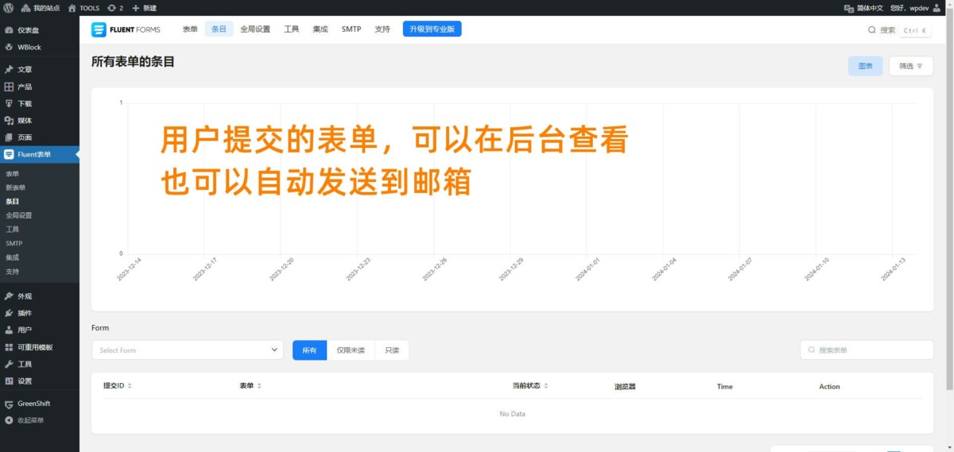
Task: Click the GreenShift sidebar icon
Action: pyautogui.click(x=9, y=404)
